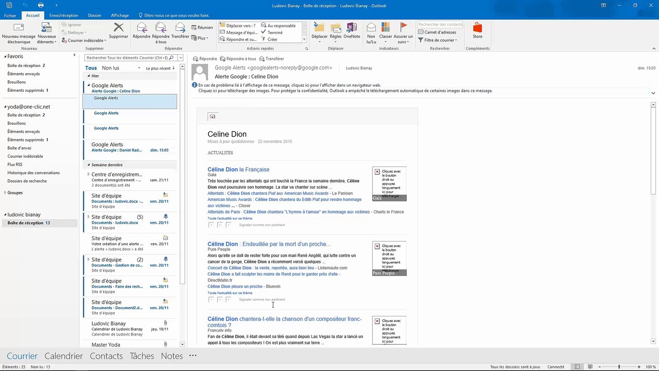Run the 'Message d'équi...' quick action
Screen dimensions: 659x371
pos(238,32)
